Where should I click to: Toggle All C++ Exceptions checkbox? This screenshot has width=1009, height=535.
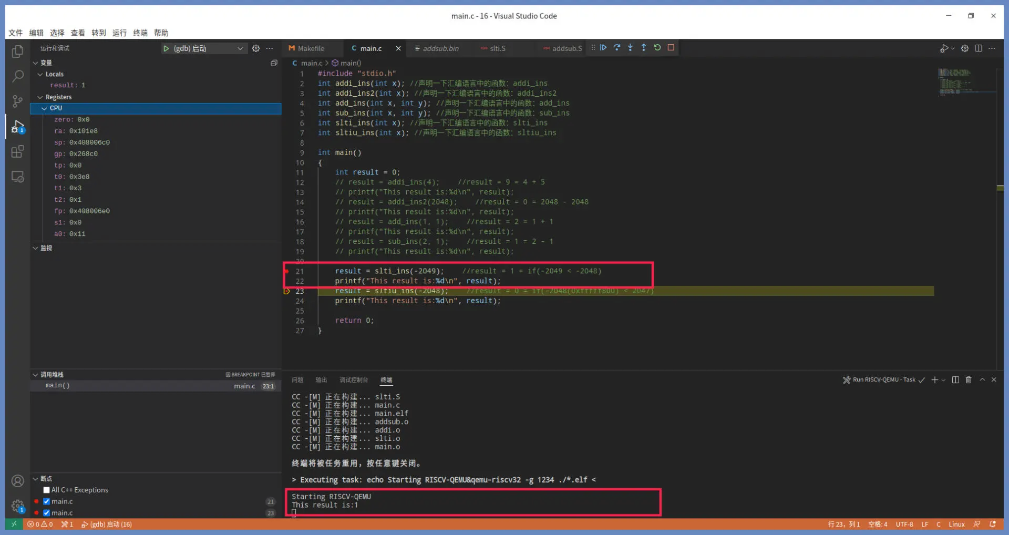click(46, 490)
